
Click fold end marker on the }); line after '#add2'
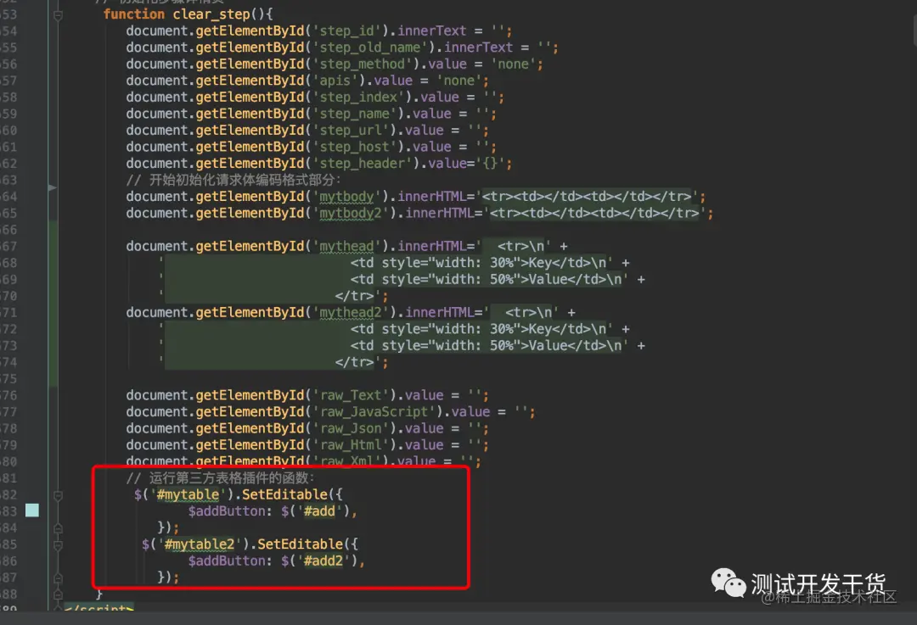point(58,578)
